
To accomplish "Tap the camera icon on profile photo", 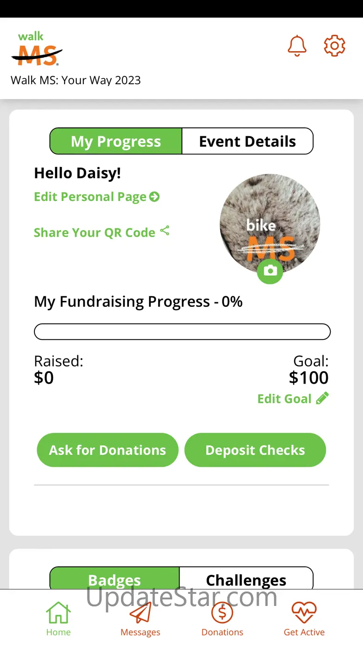I will pos(270,271).
